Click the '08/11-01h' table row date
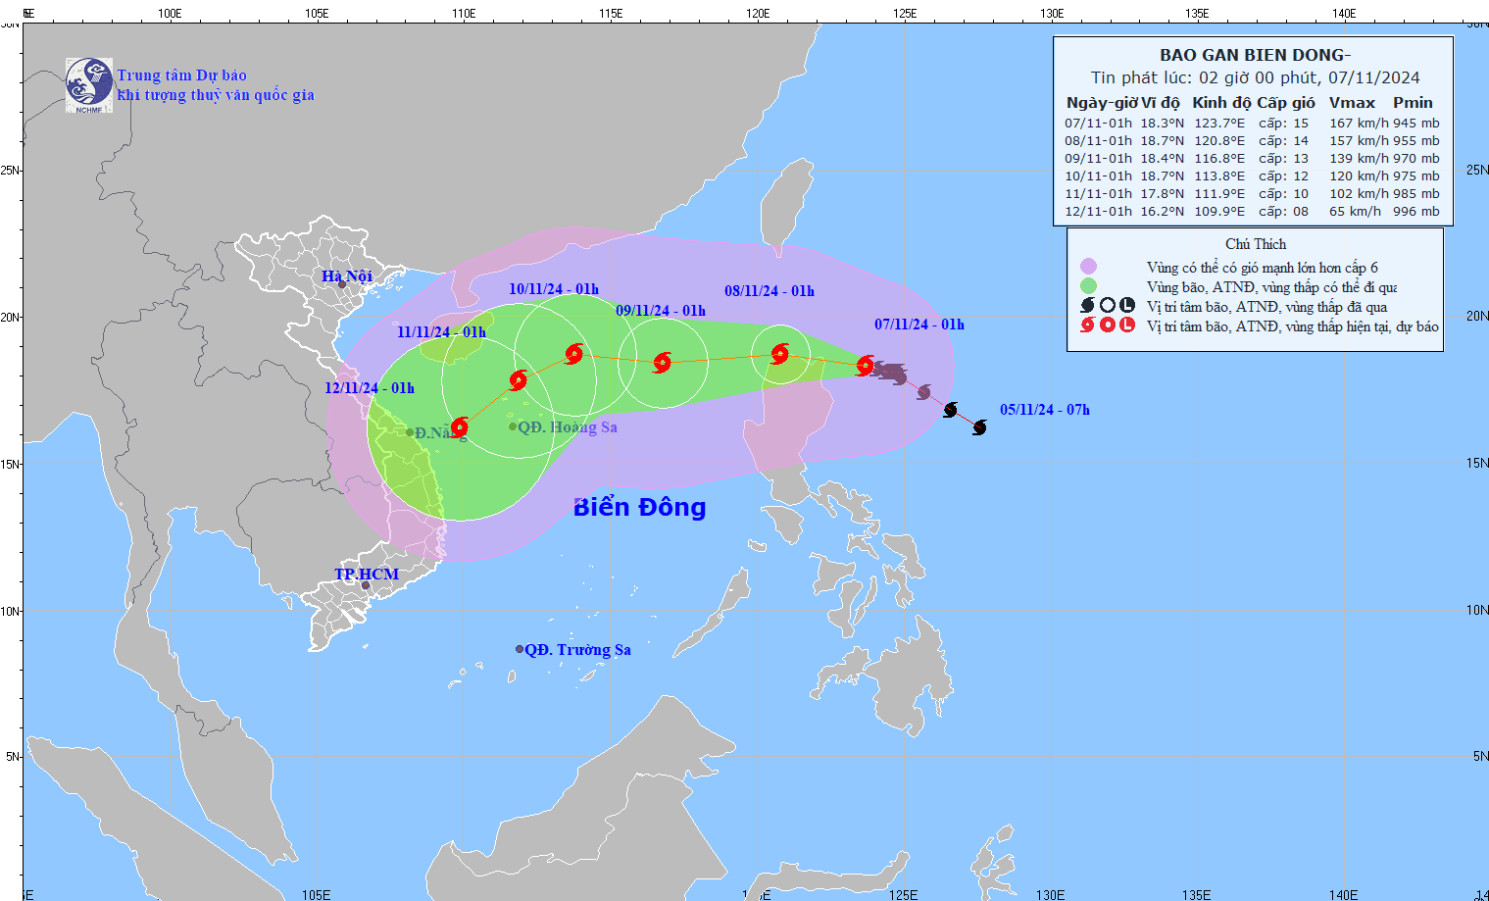Screen dimensions: 1489x901 click(x=1098, y=141)
